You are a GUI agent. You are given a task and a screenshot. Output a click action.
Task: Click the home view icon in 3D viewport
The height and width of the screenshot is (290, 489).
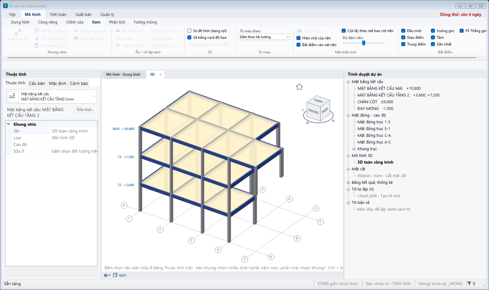(x=299, y=87)
